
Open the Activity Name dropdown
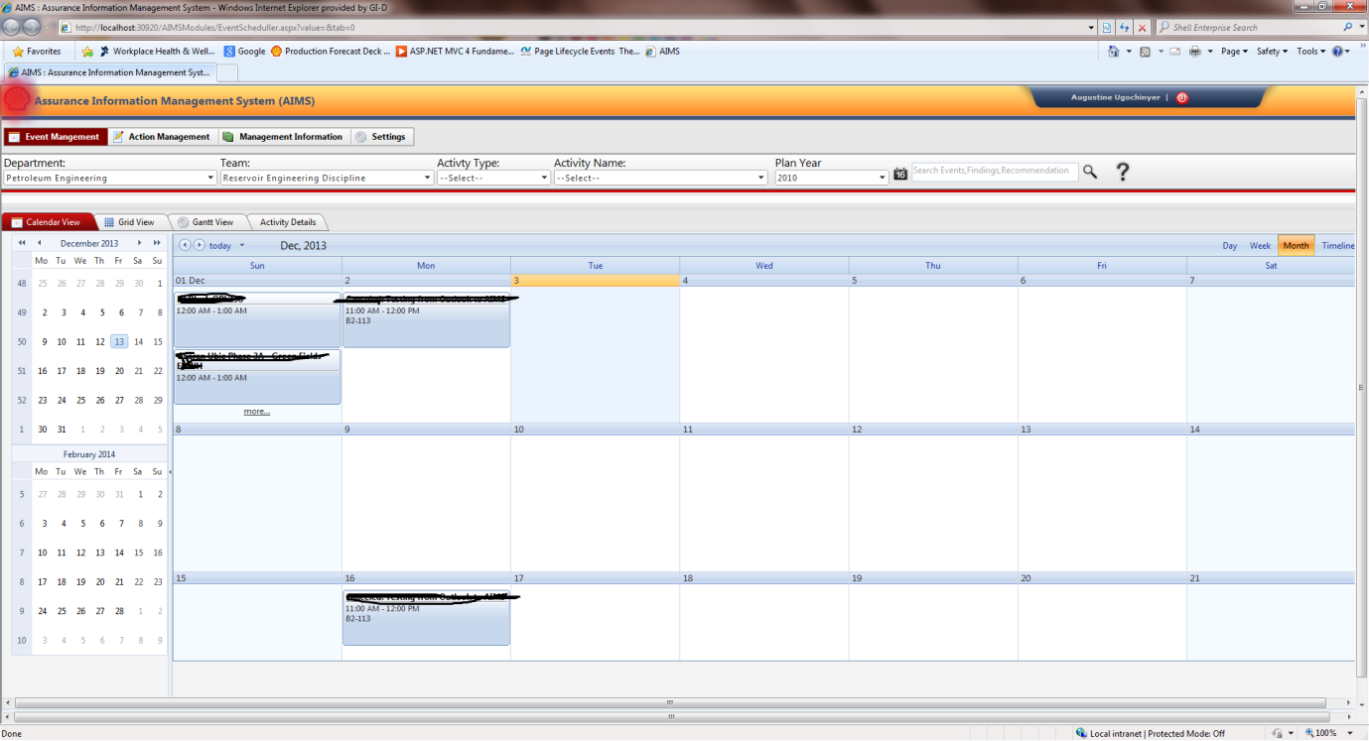pos(761,179)
